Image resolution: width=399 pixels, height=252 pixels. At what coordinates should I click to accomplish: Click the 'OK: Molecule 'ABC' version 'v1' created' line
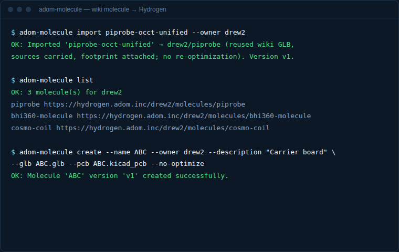pos(120,176)
